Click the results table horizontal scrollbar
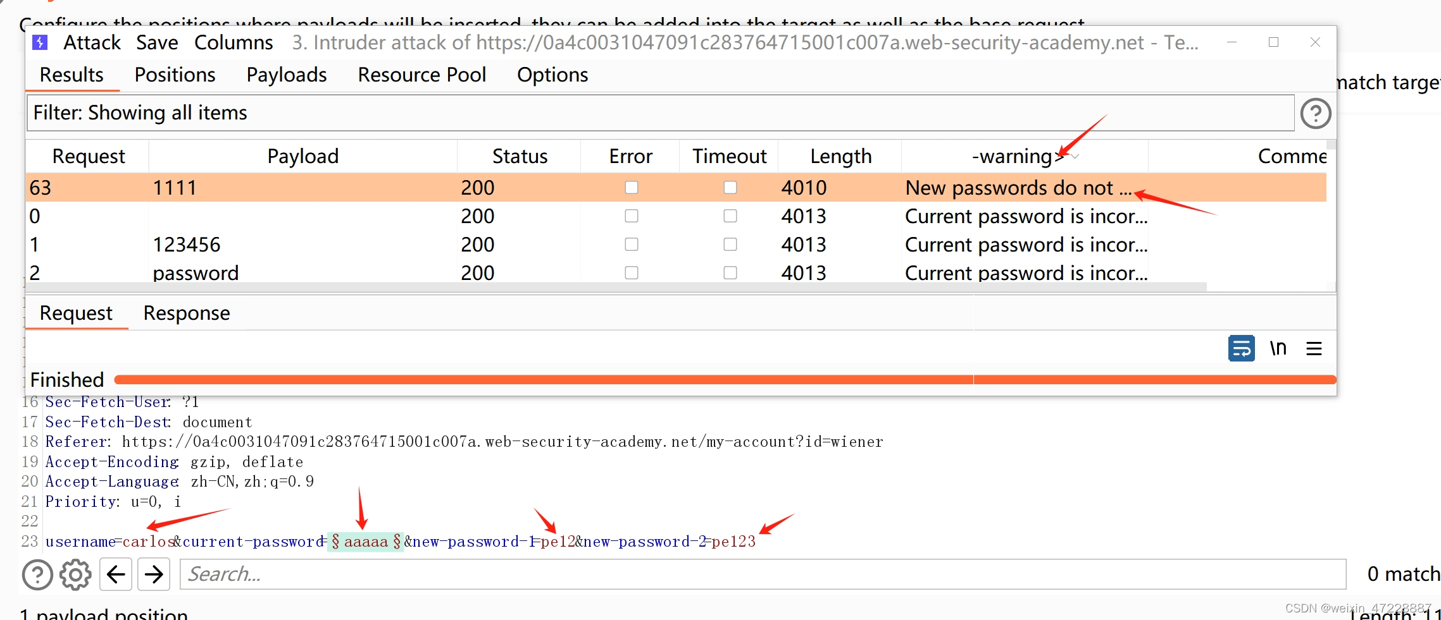 tap(616, 287)
